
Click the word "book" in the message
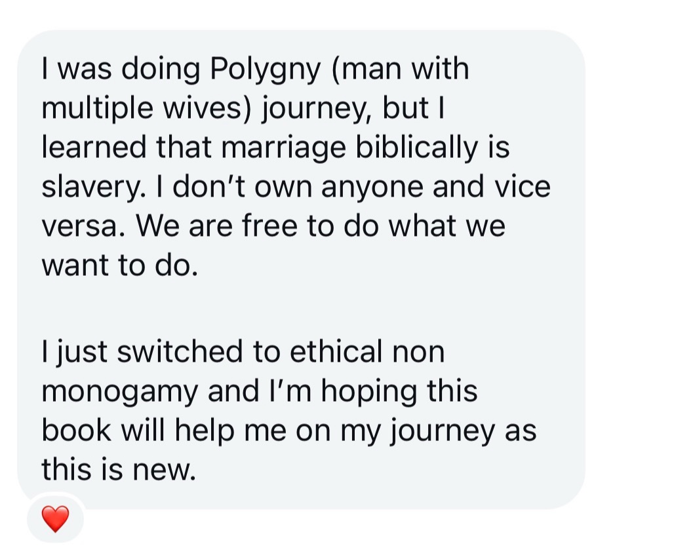click(x=76, y=431)
